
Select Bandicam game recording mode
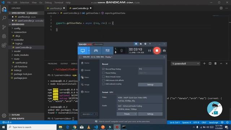pyautogui.click(x=96, y=51)
